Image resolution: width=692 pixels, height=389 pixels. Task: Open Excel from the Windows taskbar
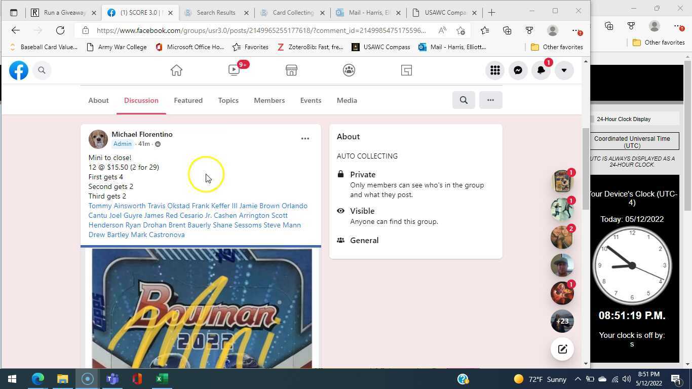[162, 379]
